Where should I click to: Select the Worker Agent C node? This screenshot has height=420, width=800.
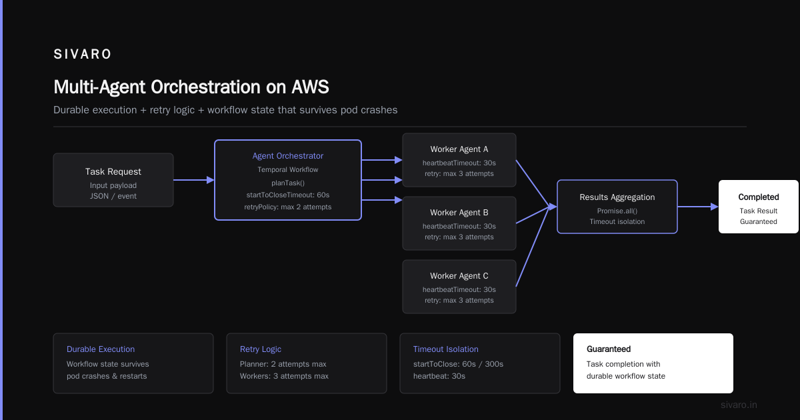click(x=459, y=287)
